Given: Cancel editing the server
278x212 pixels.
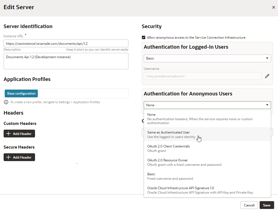Looking at the screenshot, I should tap(249, 205).
